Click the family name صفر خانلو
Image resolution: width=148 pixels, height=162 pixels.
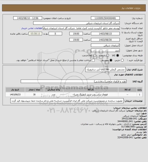point(126,135)
